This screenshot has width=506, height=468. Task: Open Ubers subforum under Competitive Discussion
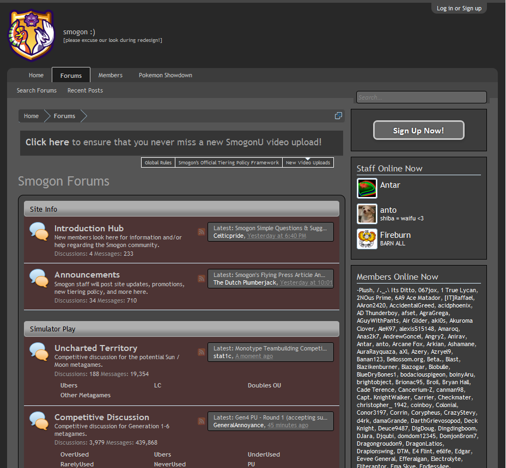[163, 454]
